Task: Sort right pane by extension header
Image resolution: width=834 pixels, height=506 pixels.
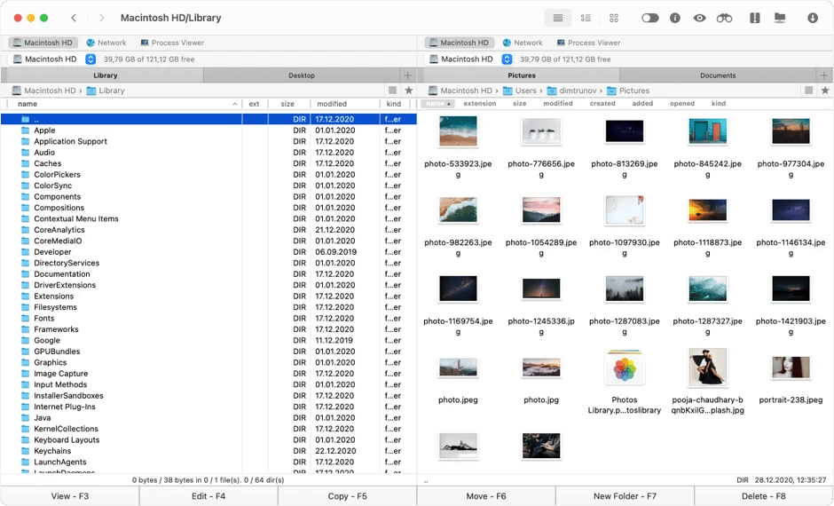Action: click(479, 104)
